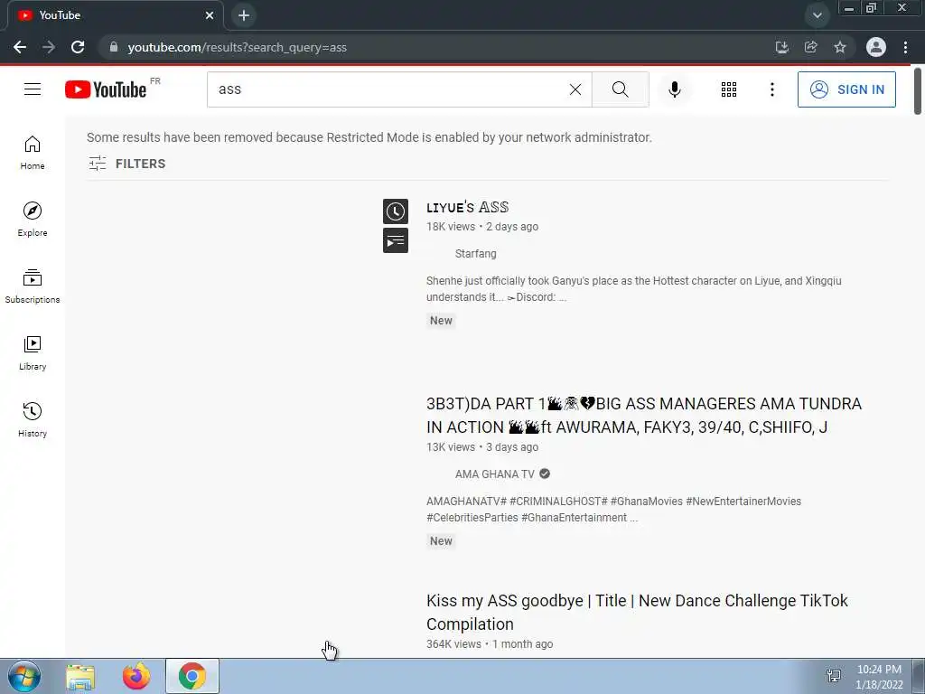Click the Restricted Mode notice text
The image size is (925, 694).
tap(369, 137)
